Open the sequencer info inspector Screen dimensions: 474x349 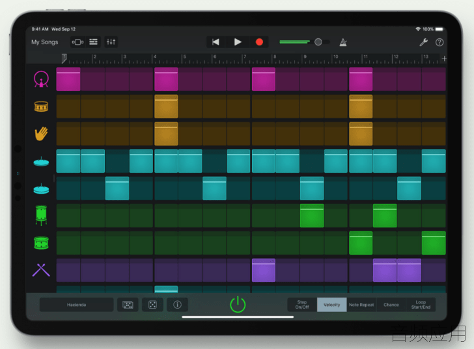click(x=178, y=305)
